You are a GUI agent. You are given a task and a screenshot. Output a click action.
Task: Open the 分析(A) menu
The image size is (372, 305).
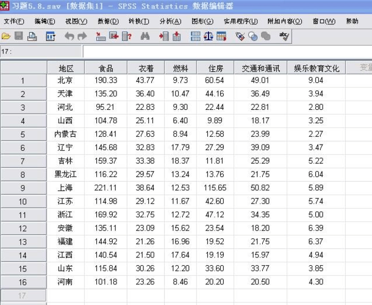(170, 21)
